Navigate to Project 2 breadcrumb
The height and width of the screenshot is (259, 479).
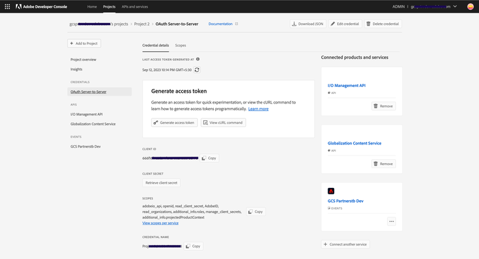[x=142, y=24]
